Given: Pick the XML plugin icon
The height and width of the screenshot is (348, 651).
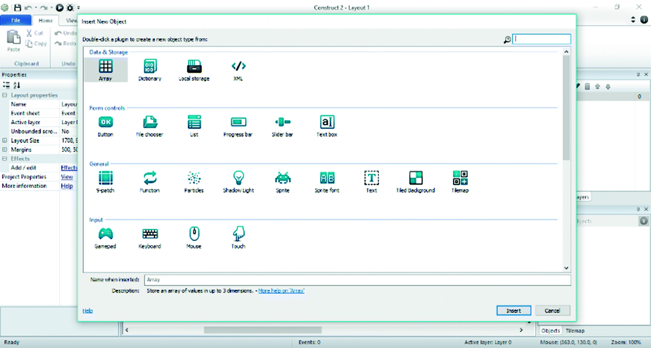Looking at the screenshot, I should (x=238, y=67).
